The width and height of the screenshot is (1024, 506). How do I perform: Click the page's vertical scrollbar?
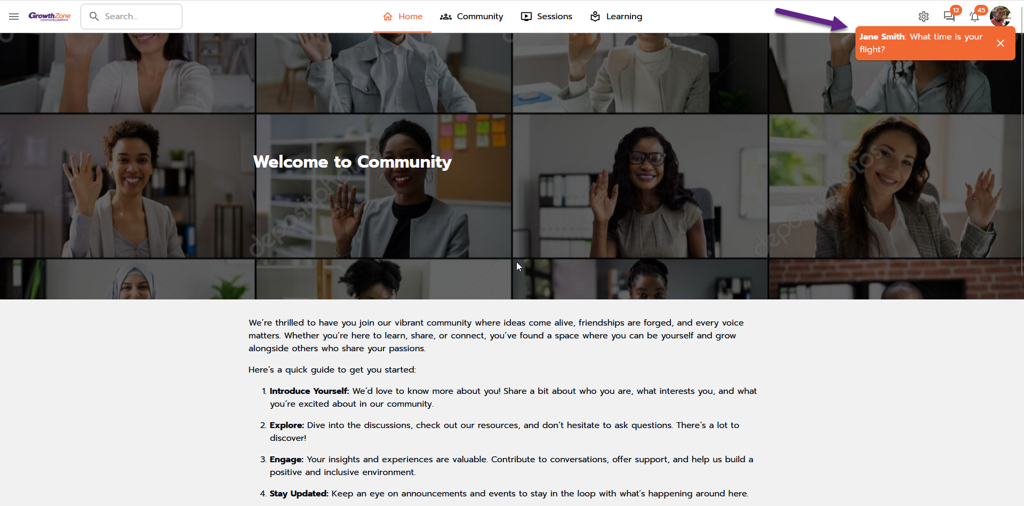(1022, 253)
